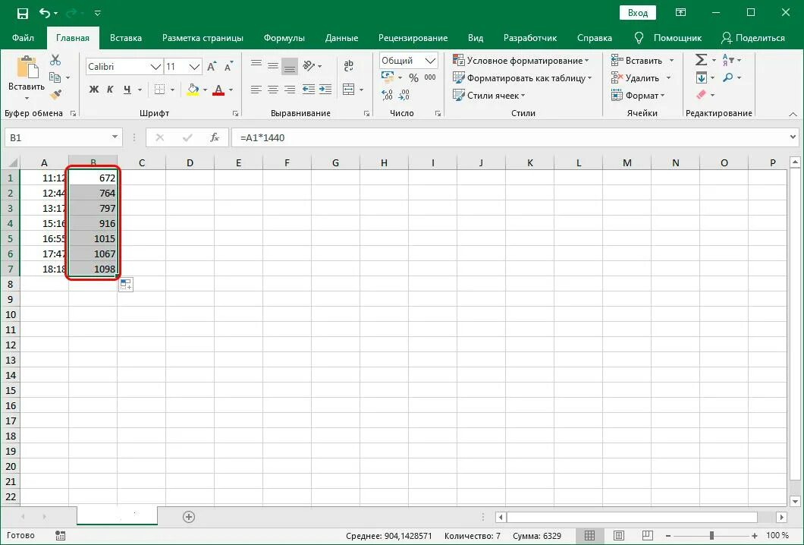Viewport: 804px width, 545px height.
Task: Apply red font color A
Action: pyautogui.click(x=218, y=90)
